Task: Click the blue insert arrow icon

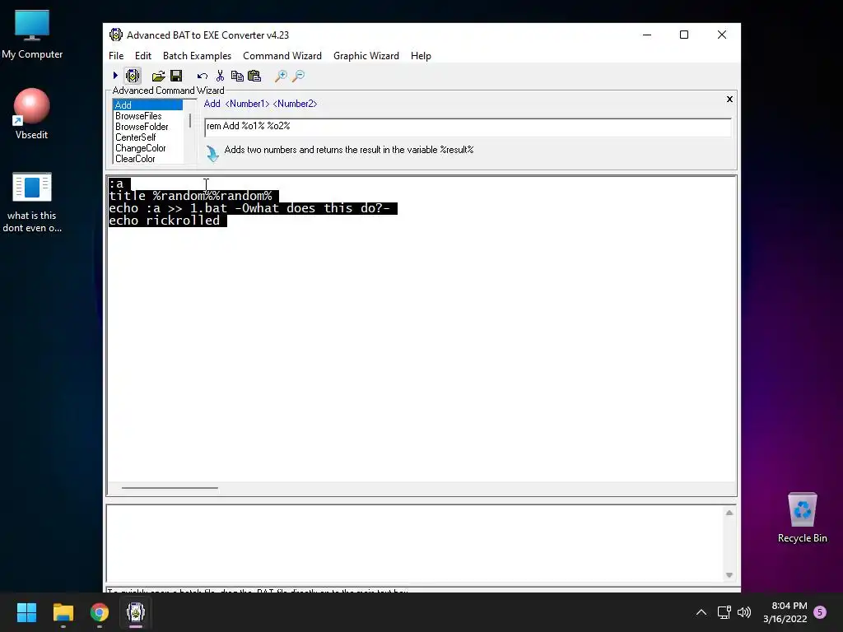Action: point(212,154)
